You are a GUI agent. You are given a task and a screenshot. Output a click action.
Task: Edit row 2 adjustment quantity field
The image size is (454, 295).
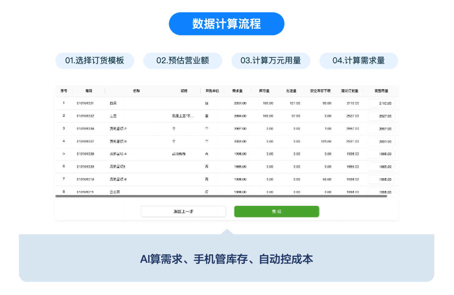point(382,116)
